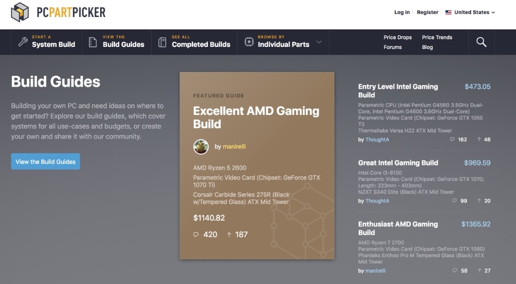Screen dimensions: 516x284
Task: Go to the Build Guides menu item
Action: tap(117, 42)
